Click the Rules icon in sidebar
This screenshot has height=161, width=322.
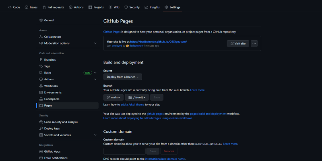[x=41, y=73]
